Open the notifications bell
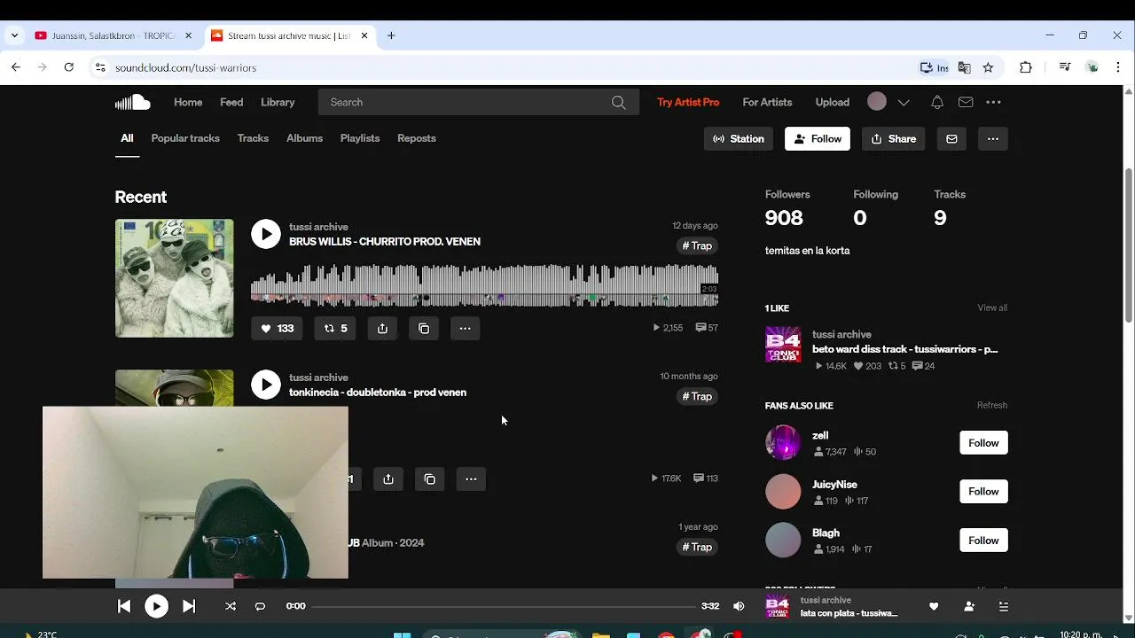 coord(936,102)
